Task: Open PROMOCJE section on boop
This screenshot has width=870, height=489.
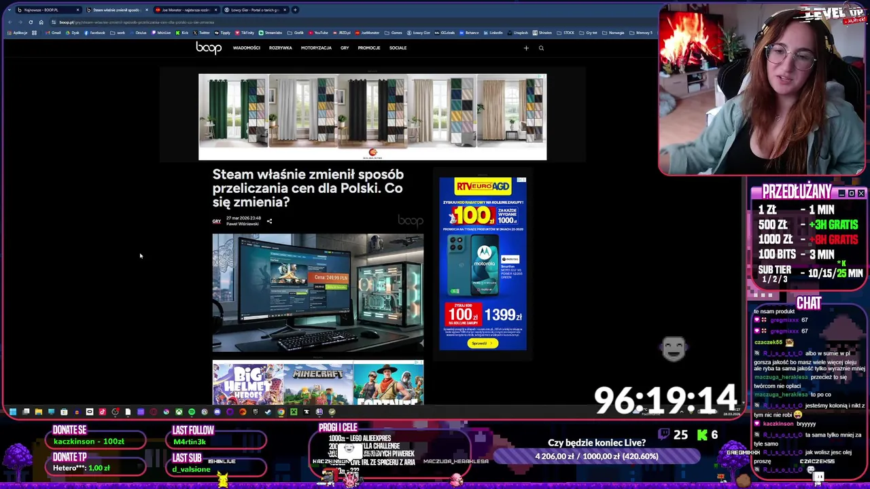Action: 369,48
